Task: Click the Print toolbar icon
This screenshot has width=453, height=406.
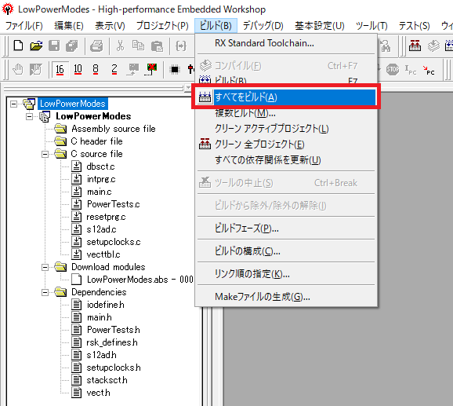Action: coord(96,46)
